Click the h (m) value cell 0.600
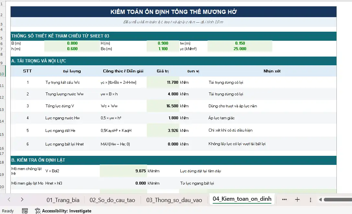This screenshot has width=352, height=214. [x=72, y=48]
